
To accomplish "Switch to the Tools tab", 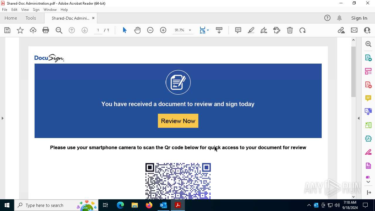I will click(31, 18).
